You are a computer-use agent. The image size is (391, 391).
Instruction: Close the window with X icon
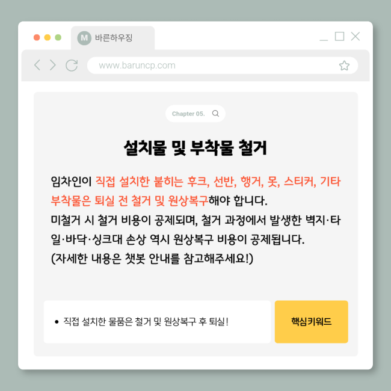[x=355, y=36]
